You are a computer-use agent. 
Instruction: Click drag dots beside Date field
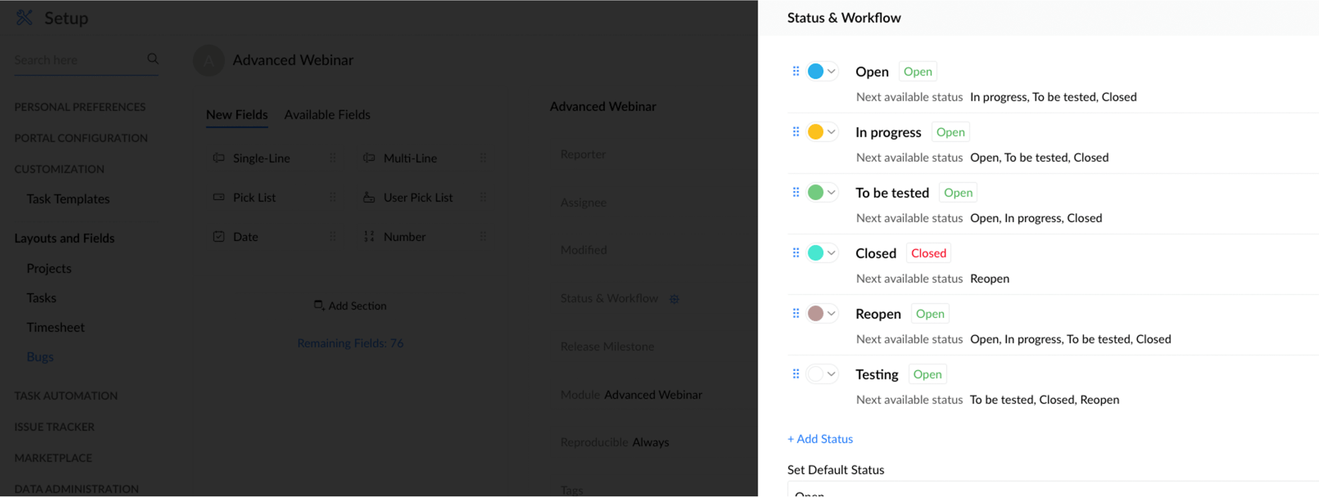tap(333, 236)
